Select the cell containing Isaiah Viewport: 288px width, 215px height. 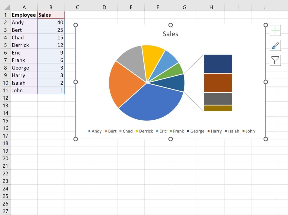pos(24,83)
